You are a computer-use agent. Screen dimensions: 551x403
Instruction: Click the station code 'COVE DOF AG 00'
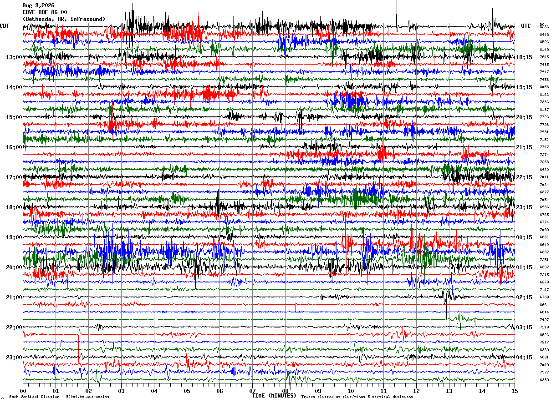click(45, 12)
